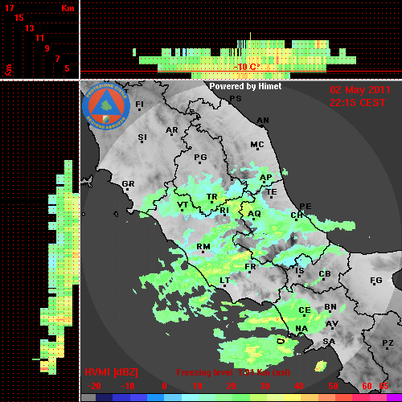
Task: Click the 17 km altitude axis label
Action: coord(9,8)
